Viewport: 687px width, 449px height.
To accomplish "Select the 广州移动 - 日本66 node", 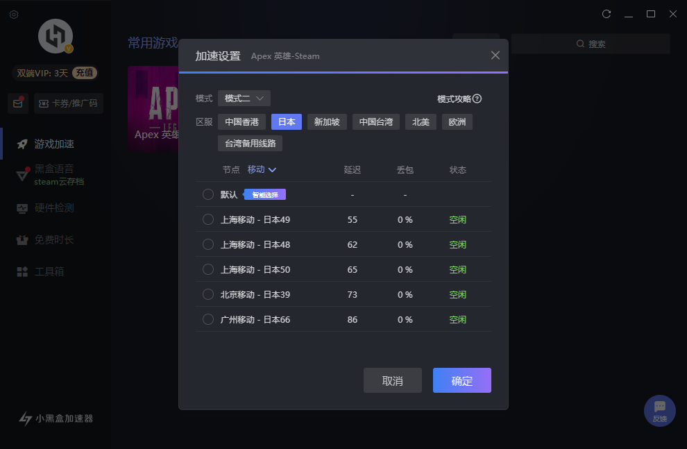I will pos(208,319).
